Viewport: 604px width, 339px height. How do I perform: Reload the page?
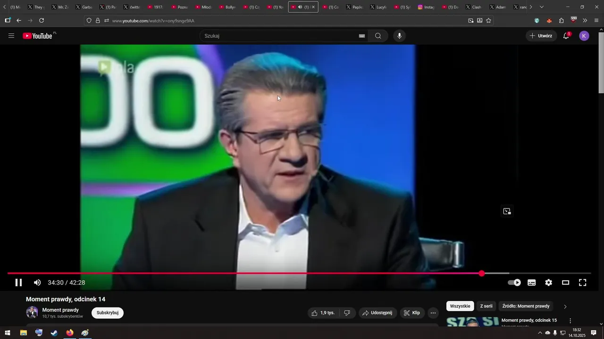click(42, 21)
